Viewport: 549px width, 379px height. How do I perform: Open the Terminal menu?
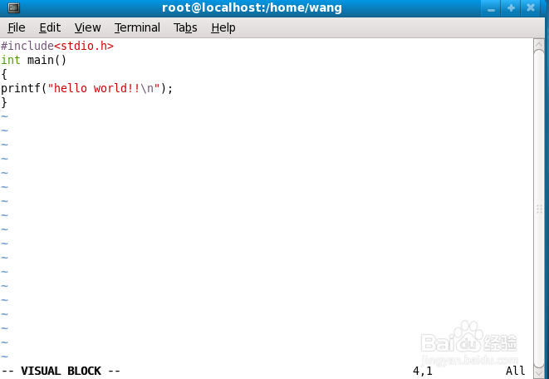[x=137, y=27]
